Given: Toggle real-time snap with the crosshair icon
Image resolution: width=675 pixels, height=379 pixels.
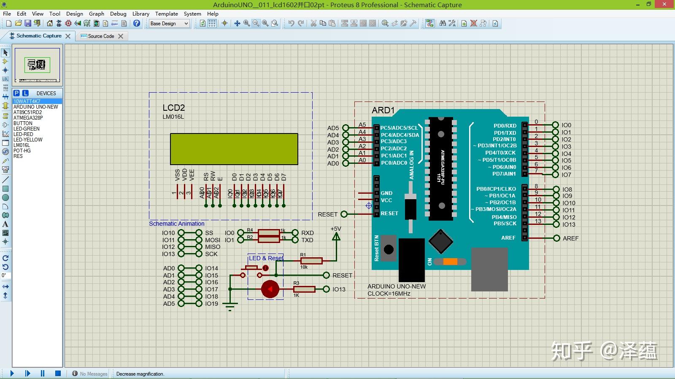Looking at the screenshot, I should 224,23.
